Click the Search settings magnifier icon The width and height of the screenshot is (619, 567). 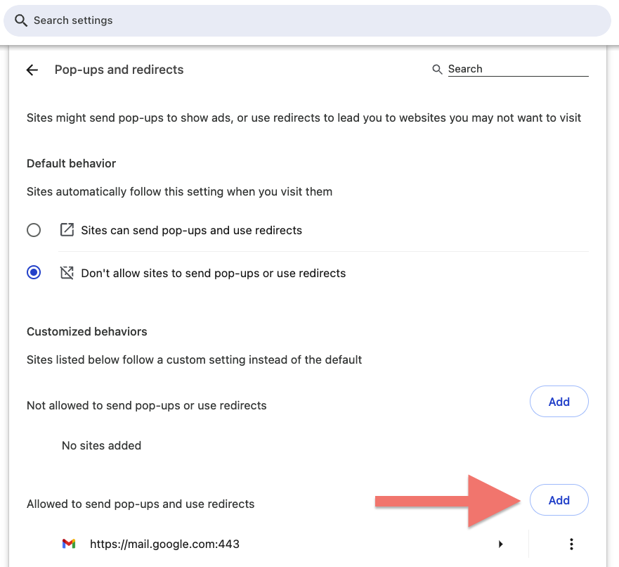(x=21, y=20)
